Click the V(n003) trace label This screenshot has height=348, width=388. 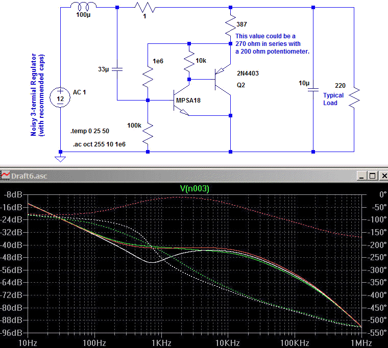[195, 188]
